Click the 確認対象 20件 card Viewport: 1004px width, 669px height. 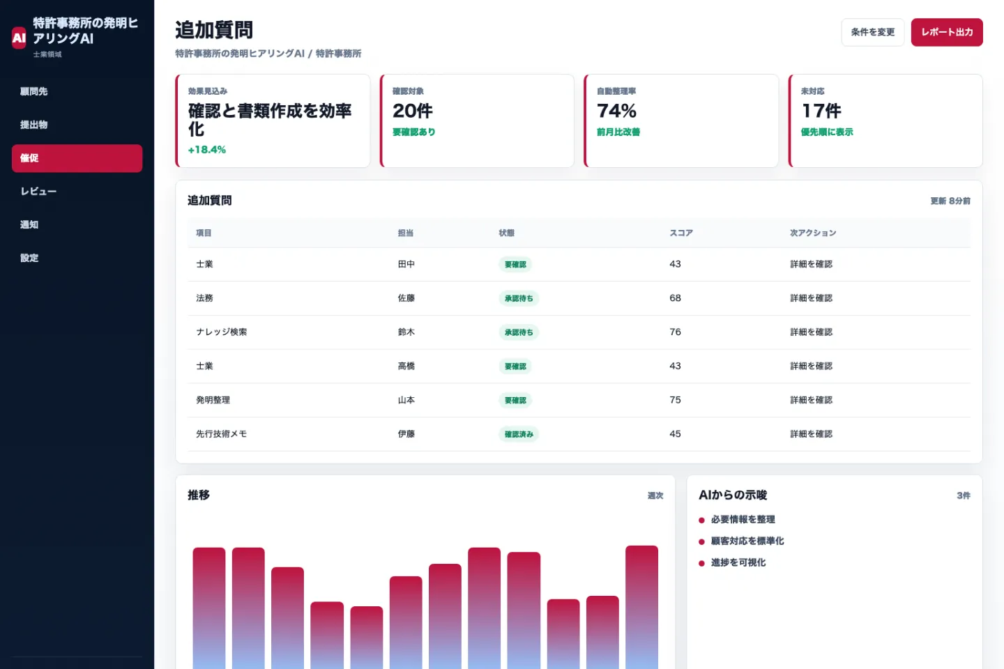click(x=477, y=121)
